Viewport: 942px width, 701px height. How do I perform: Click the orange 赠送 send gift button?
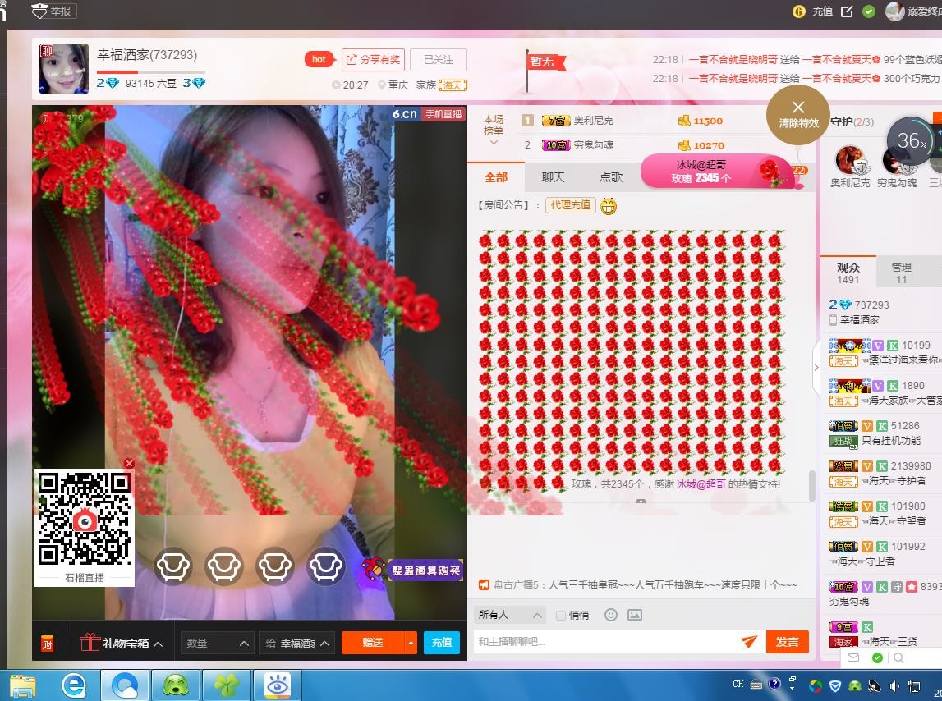click(x=373, y=642)
